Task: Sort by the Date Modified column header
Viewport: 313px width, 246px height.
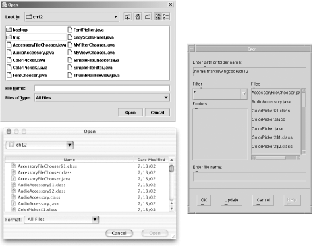Action: point(151,160)
